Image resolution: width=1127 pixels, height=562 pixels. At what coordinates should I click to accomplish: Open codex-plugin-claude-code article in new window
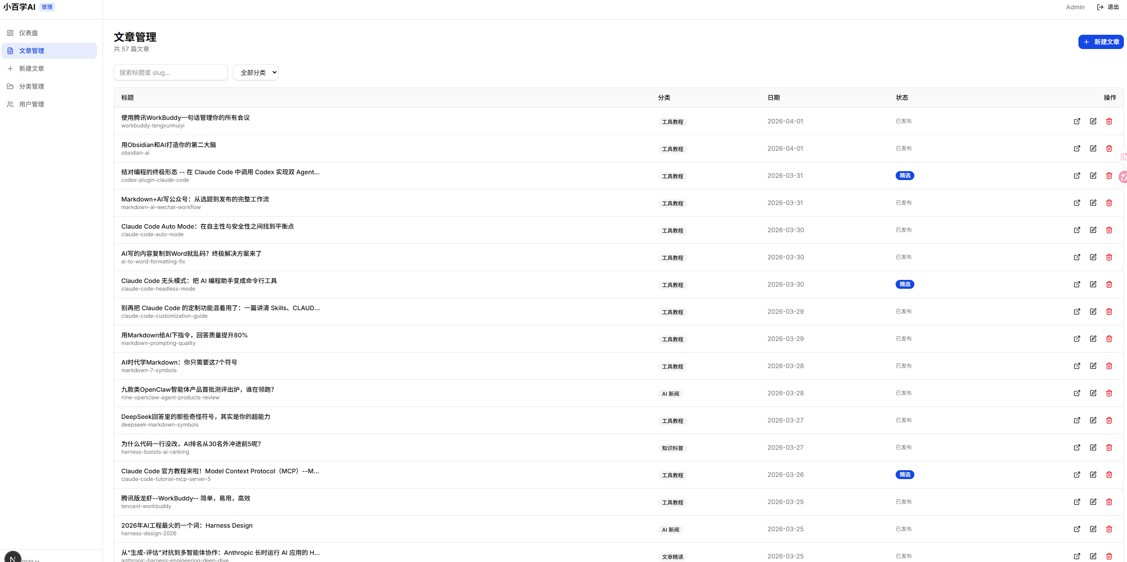tap(1077, 176)
